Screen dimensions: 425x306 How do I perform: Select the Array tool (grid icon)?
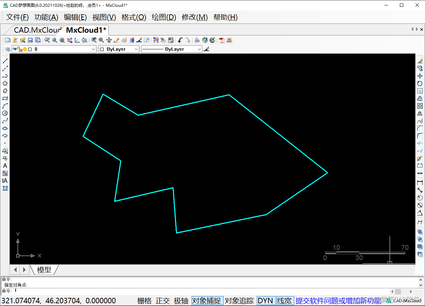[x=420, y=106]
